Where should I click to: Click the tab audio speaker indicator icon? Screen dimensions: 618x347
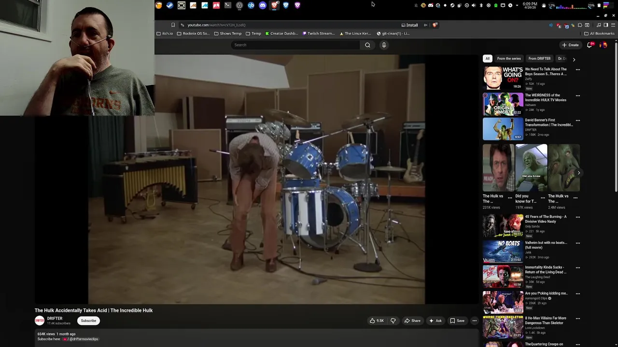551,25
